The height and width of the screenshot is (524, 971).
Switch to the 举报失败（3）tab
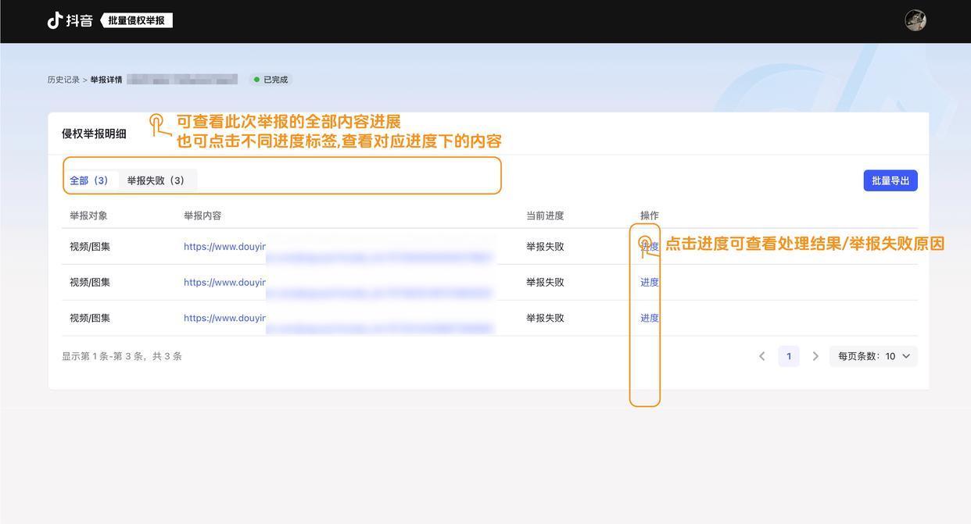click(x=157, y=180)
